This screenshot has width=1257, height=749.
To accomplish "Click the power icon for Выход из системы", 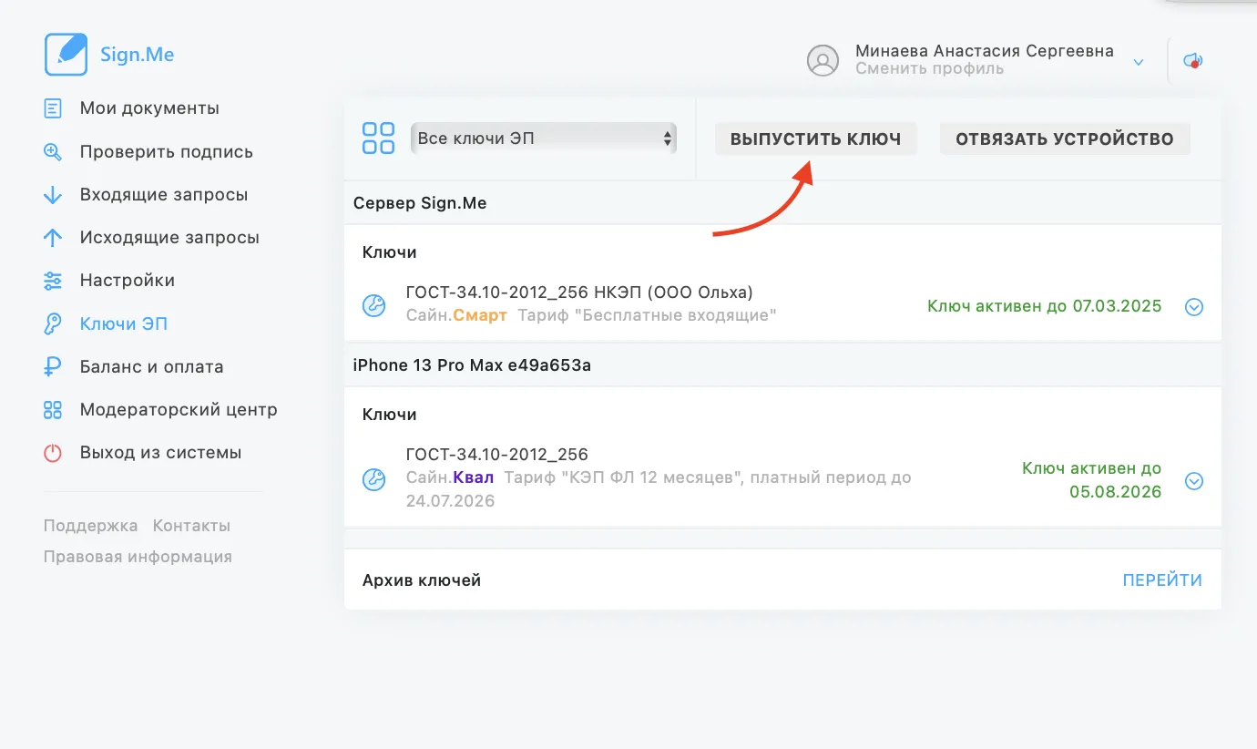I will point(53,453).
